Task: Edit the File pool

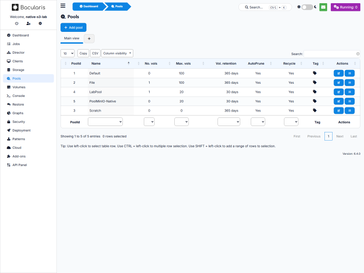Action: [339, 83]
